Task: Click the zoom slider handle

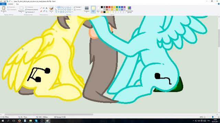Action: pos(213,117)
